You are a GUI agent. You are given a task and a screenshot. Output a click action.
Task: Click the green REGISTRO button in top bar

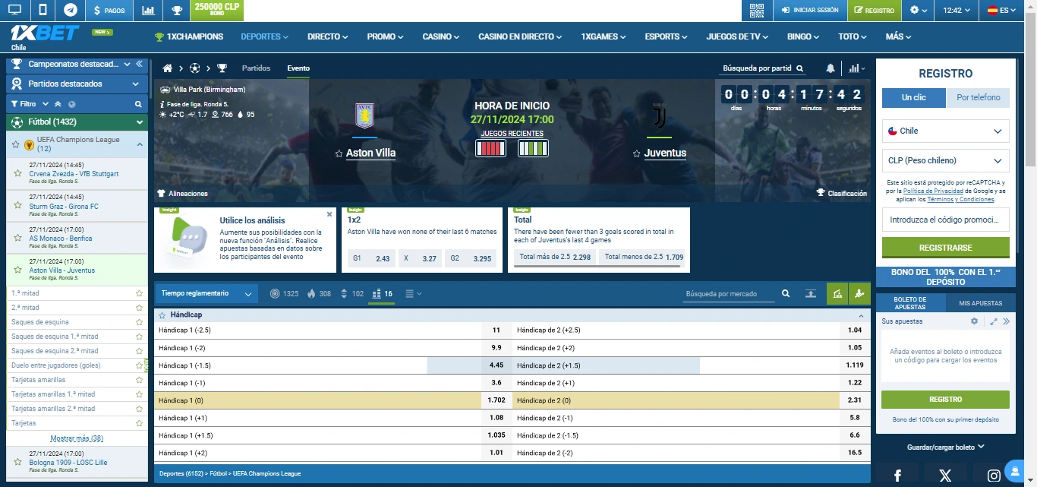pyautogui.click(x=874, y=11)
